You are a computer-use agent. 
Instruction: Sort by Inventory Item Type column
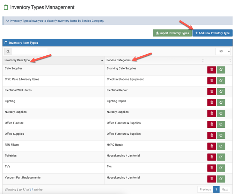click(x=53, y=60)
